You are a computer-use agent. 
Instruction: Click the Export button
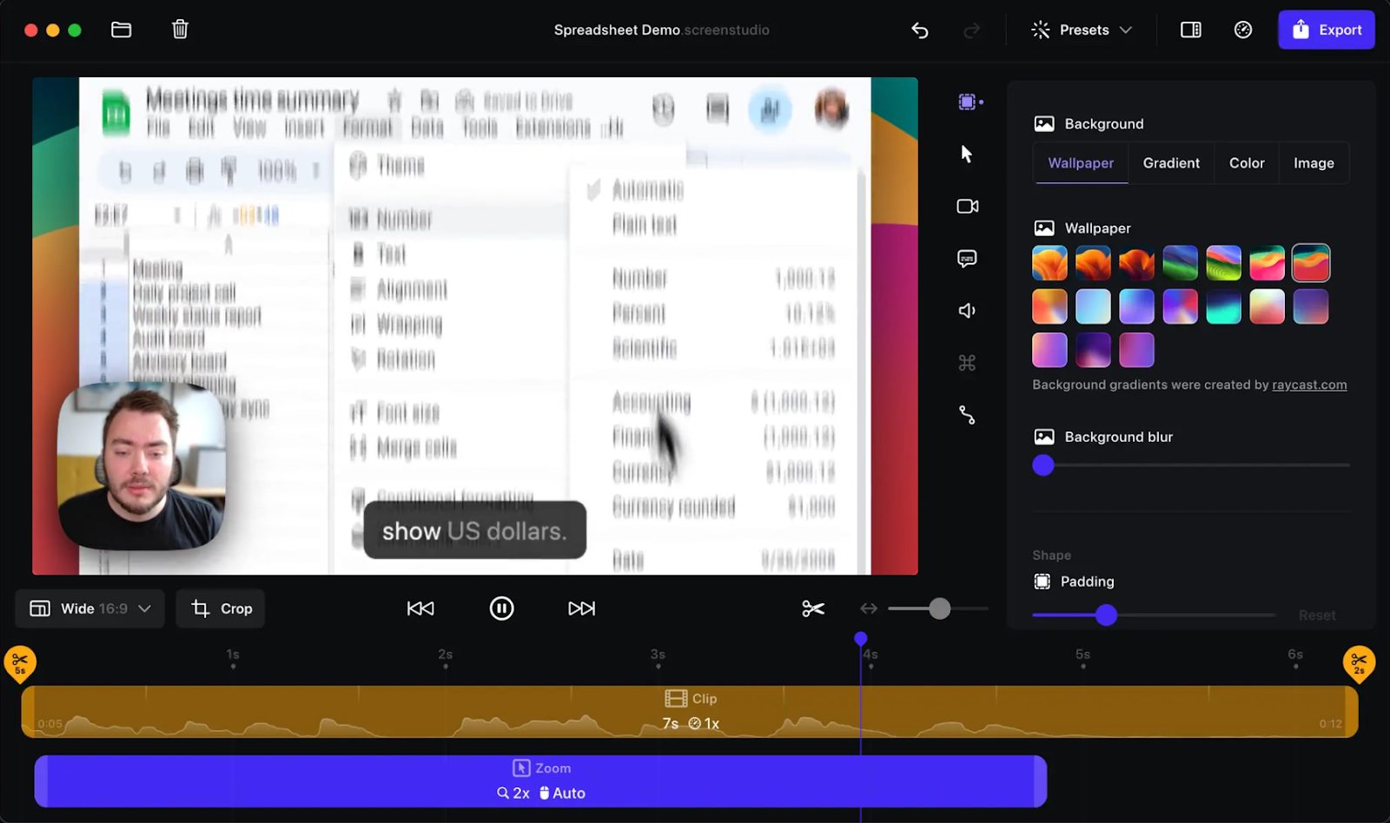(1327, 30)
